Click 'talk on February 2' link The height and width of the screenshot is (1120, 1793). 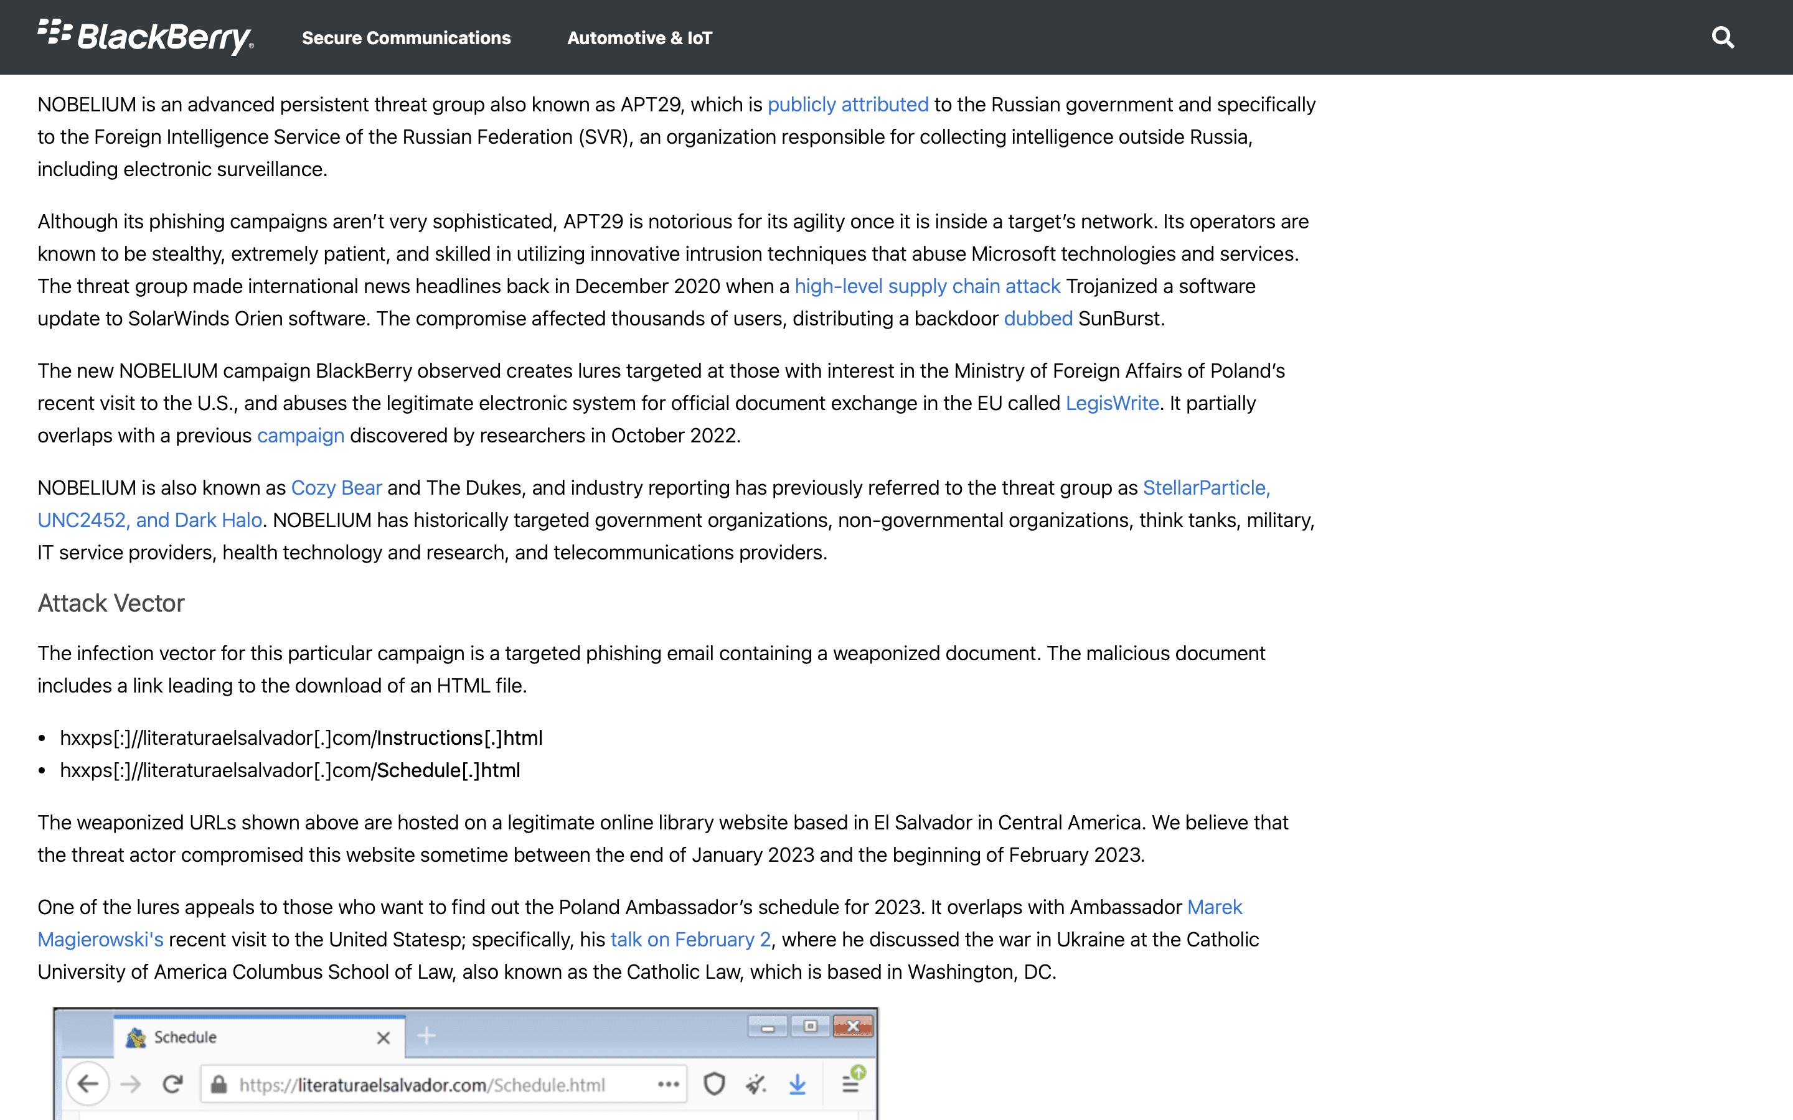(x=690, y=940)
